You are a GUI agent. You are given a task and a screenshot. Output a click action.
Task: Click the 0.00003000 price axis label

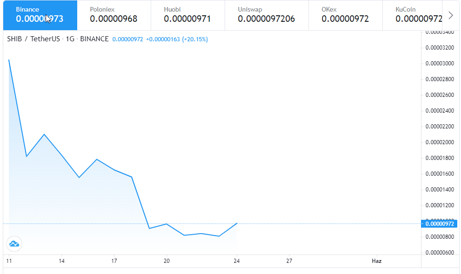(440, 64)
